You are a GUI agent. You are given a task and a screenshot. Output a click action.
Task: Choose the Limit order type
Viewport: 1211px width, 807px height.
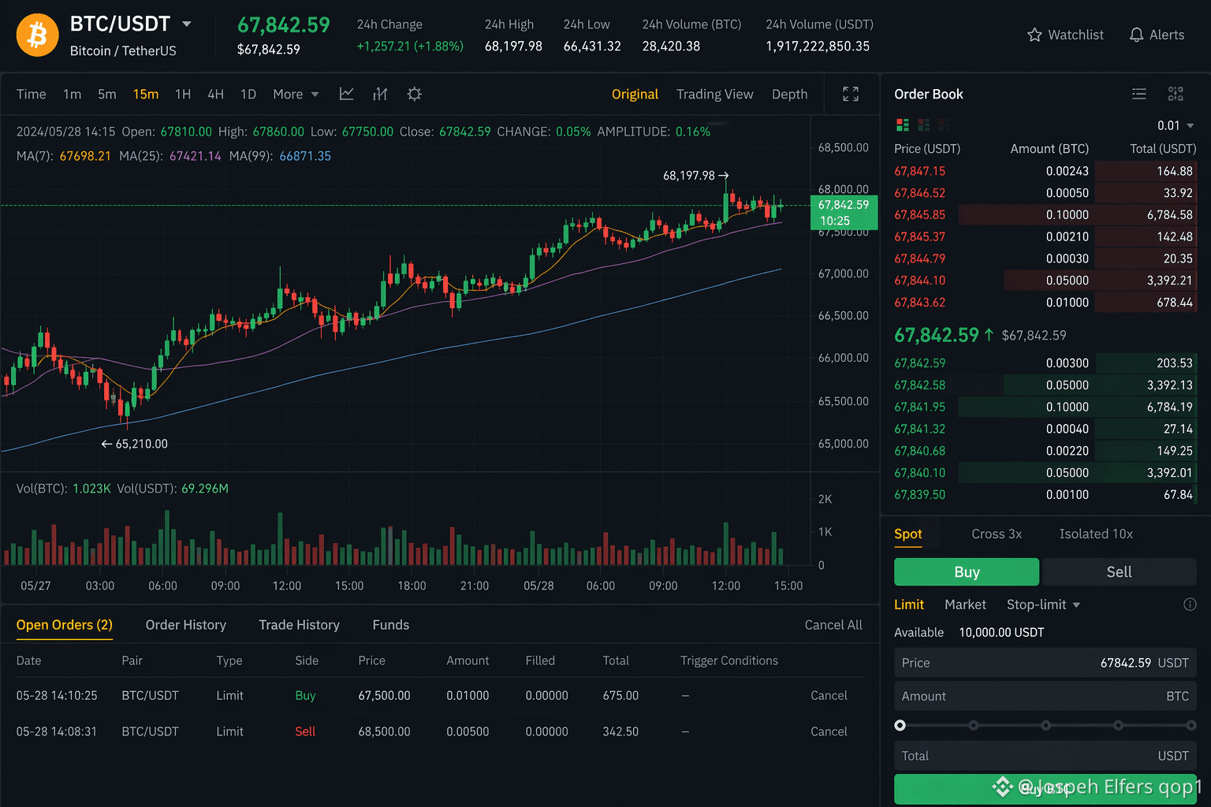click(909, 604)
